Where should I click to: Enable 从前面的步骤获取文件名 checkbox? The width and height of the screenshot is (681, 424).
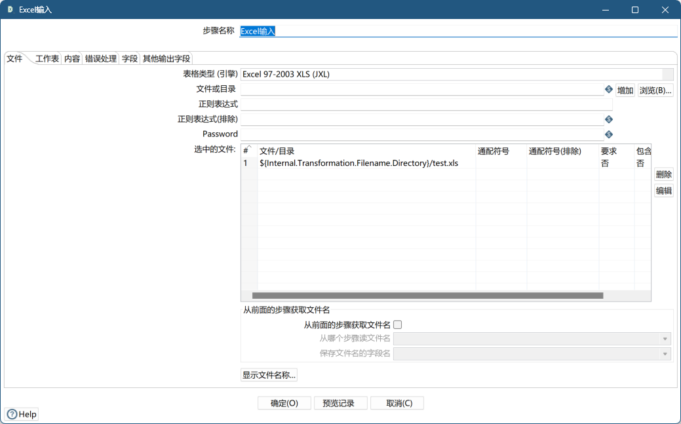[397, 324]
